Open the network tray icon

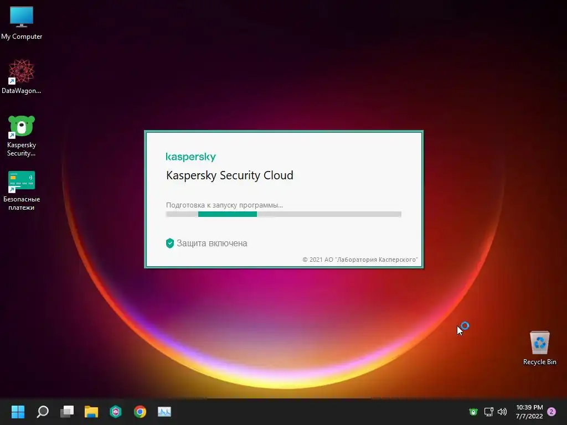pos(488,412)
